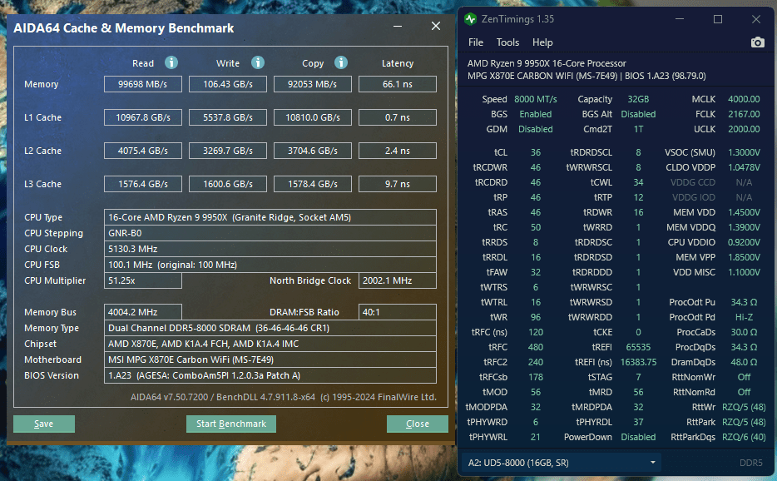This screenshot has height=481, width=777.
Task: Maximize the ZenTimings window
Action: tap(718, 19)
